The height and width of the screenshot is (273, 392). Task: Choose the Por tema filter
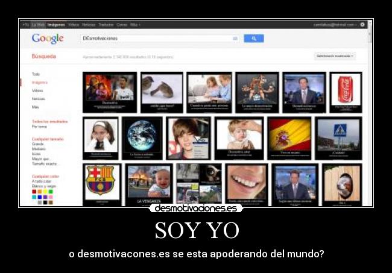point(39,127)
